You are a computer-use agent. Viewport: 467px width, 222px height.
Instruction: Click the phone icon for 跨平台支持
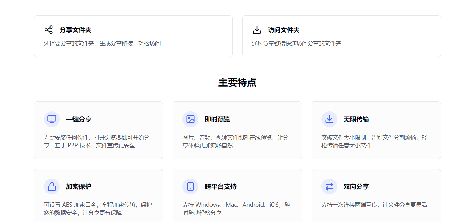(x=190, y=186)
